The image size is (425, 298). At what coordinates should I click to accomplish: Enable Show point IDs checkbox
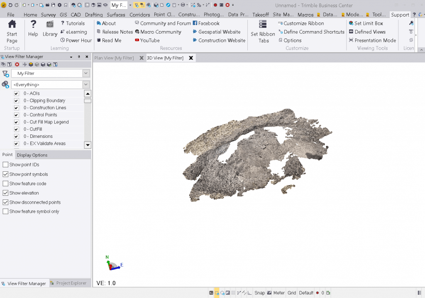click(5, 165)
